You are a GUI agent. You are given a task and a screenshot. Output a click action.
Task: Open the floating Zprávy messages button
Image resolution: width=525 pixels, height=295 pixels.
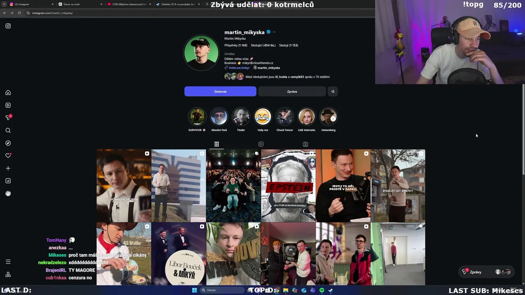tap(486, 272)
